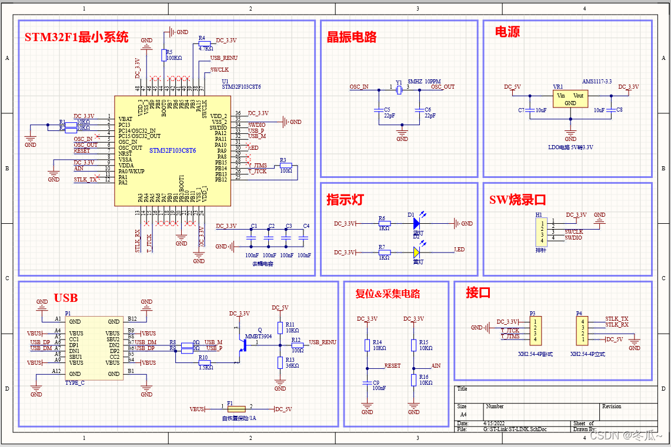
Task: Click the Y1 crystal oscillator symbol
Action: (x=399, y=90)
